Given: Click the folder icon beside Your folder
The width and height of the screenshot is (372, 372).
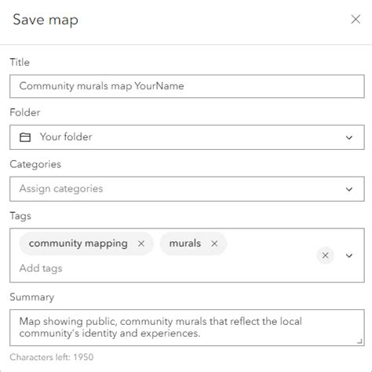Looking at the screenshot, I should tap(25, 137).
